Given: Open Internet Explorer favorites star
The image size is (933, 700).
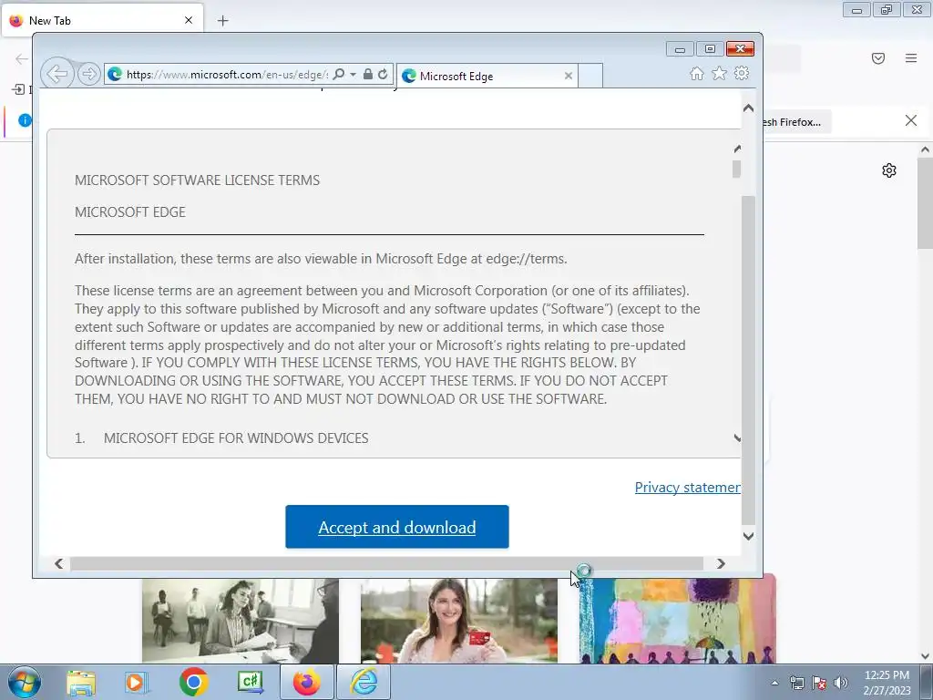Looking at the screenshot, I should click(x=720, y=73).
